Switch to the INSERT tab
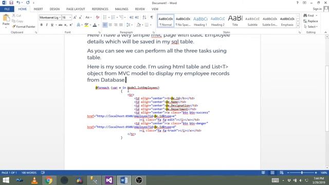This screenshot has width=329, height=185. point(38,9)
